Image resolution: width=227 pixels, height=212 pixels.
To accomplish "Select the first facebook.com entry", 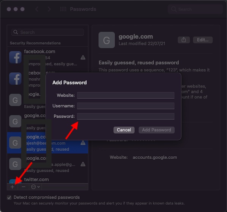I will click(47, 58).
